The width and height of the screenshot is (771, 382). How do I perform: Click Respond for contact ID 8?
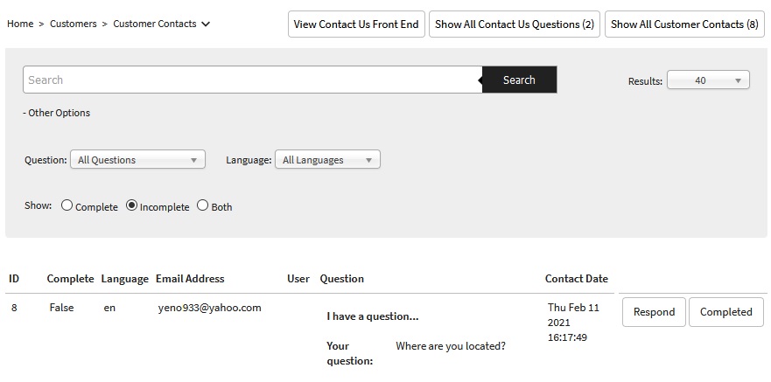(x=654, y=312)
